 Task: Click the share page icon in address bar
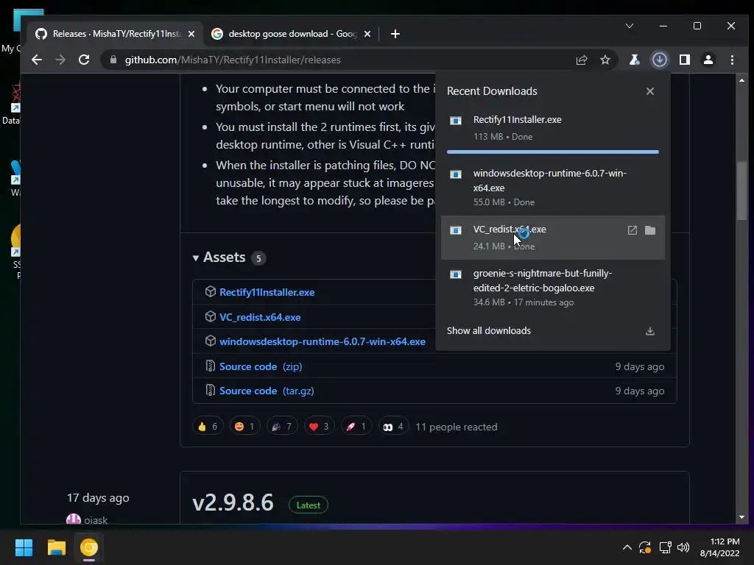point(582,60)
